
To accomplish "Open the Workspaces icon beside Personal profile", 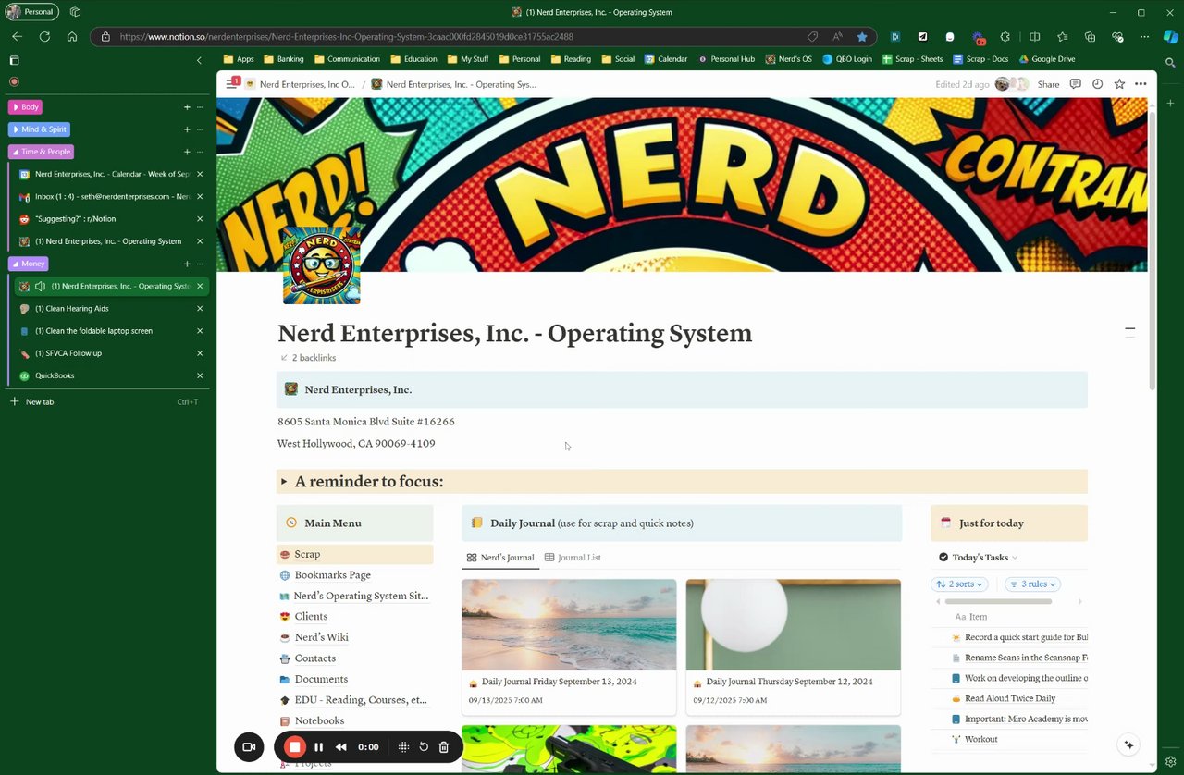I will [75, 12].
